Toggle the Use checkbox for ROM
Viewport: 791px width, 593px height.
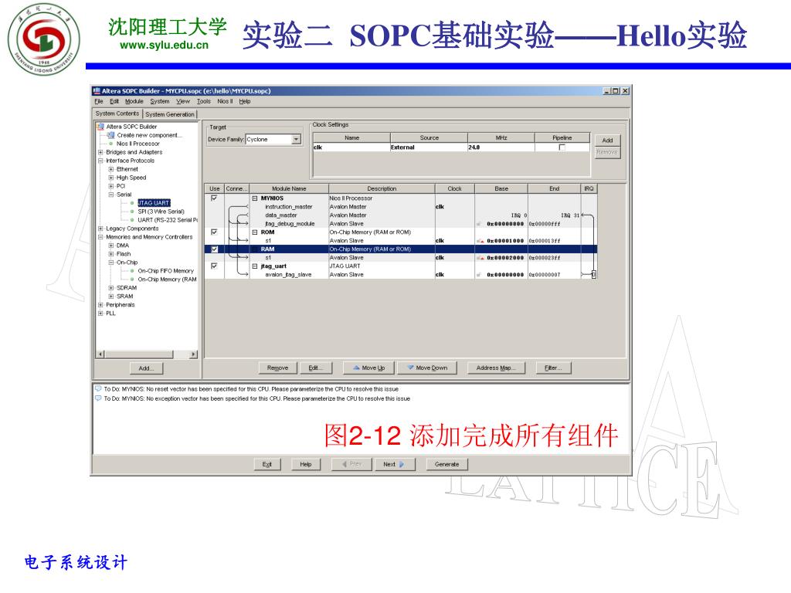click(215, 232)
